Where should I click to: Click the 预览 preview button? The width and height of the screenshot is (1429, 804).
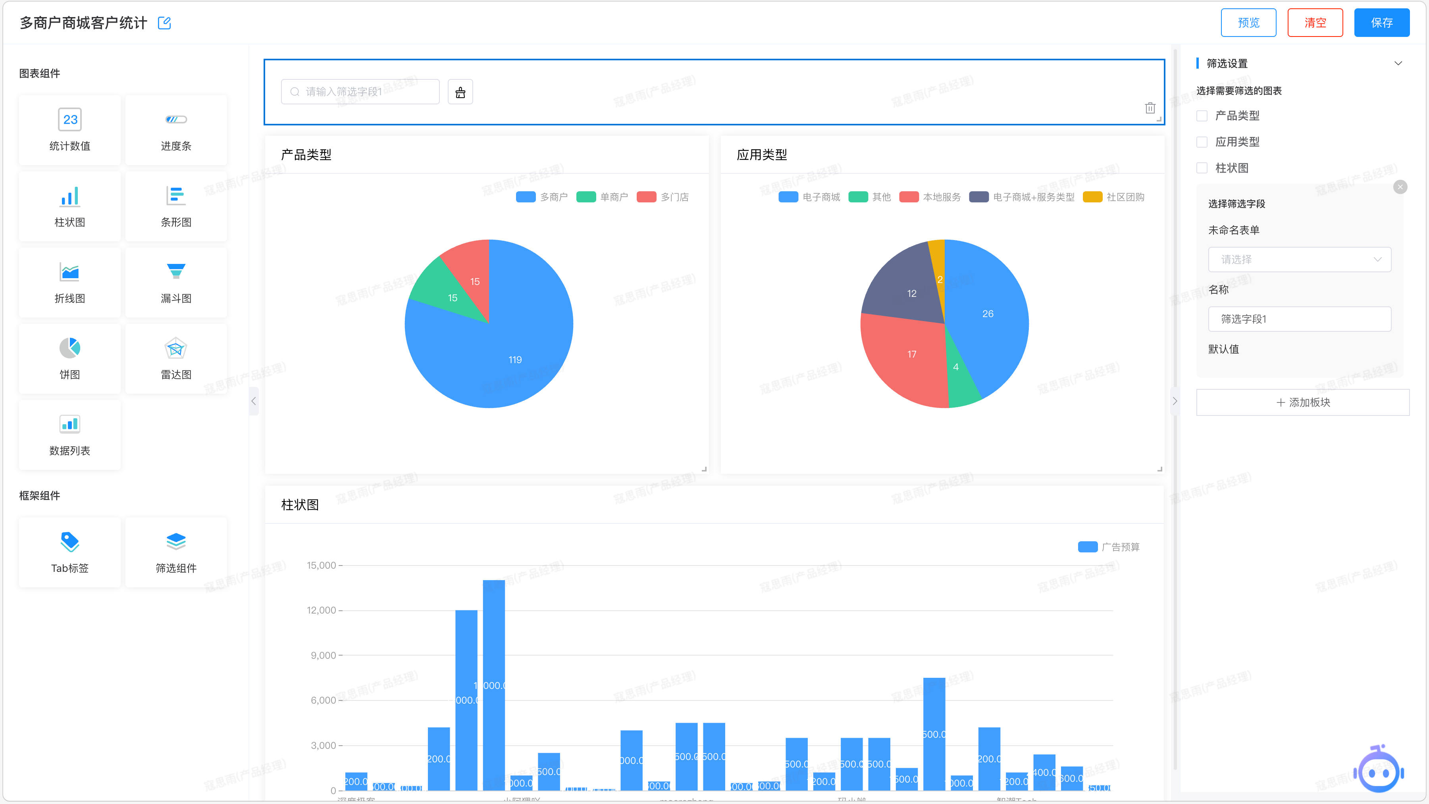(x=1248, y=23)
